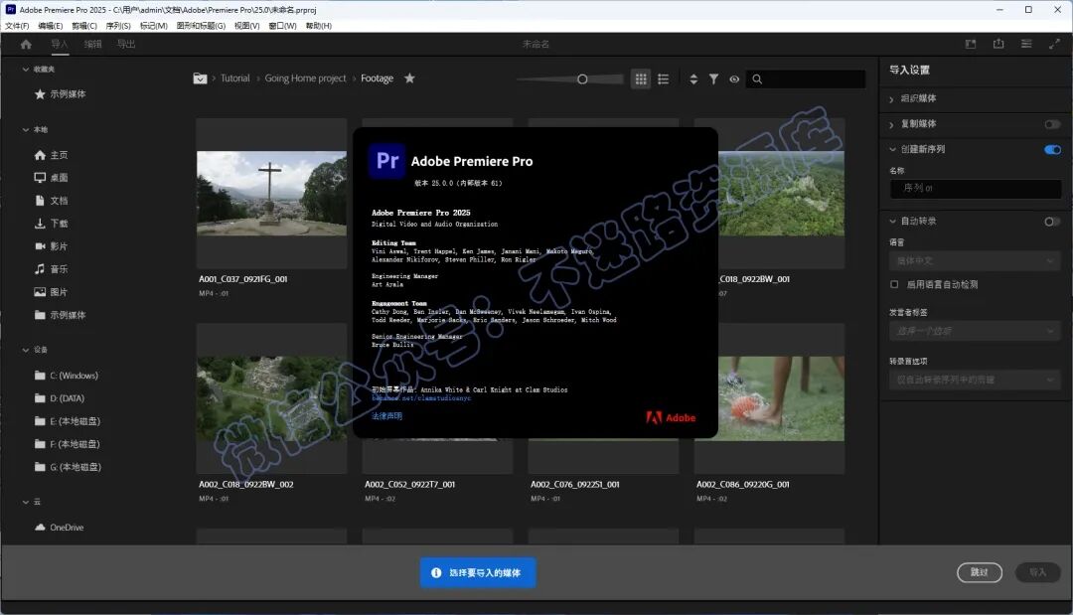Open 图片 pictures location
This screenshot has width=1073, height=615.
click(52, 292)
